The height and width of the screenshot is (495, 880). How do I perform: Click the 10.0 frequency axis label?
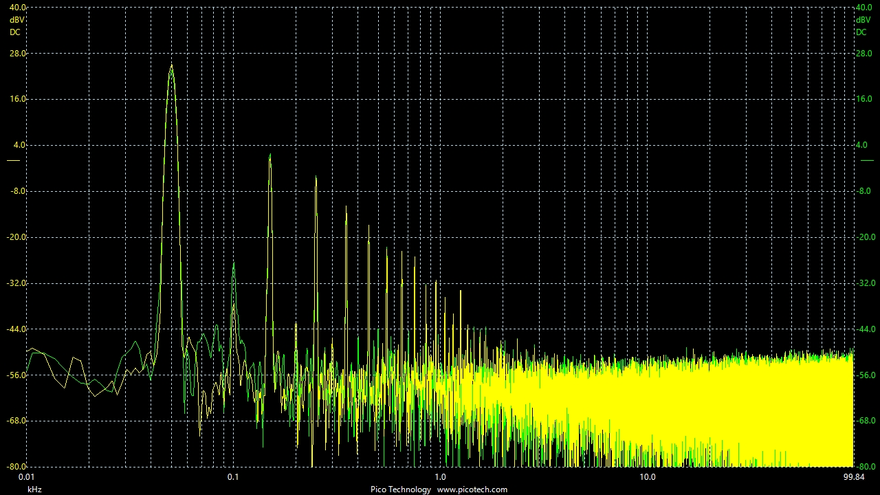click(647, 477)
